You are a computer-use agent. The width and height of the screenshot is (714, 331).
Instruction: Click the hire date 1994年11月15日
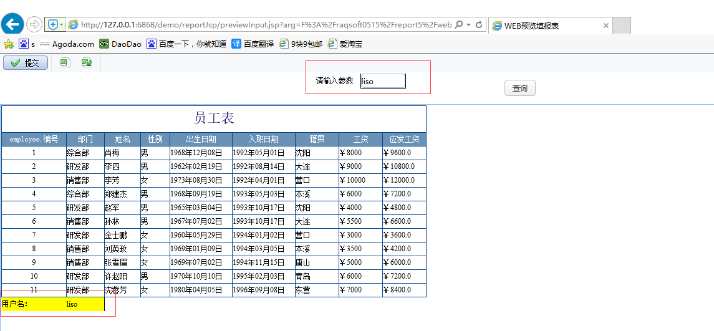point(264,262)
